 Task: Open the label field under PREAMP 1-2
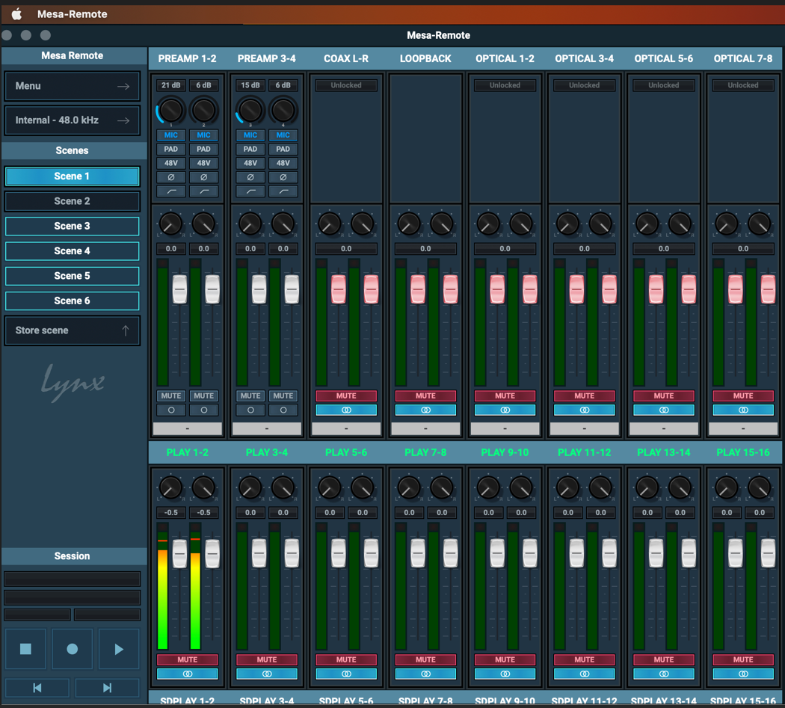(x=187, y=428)
